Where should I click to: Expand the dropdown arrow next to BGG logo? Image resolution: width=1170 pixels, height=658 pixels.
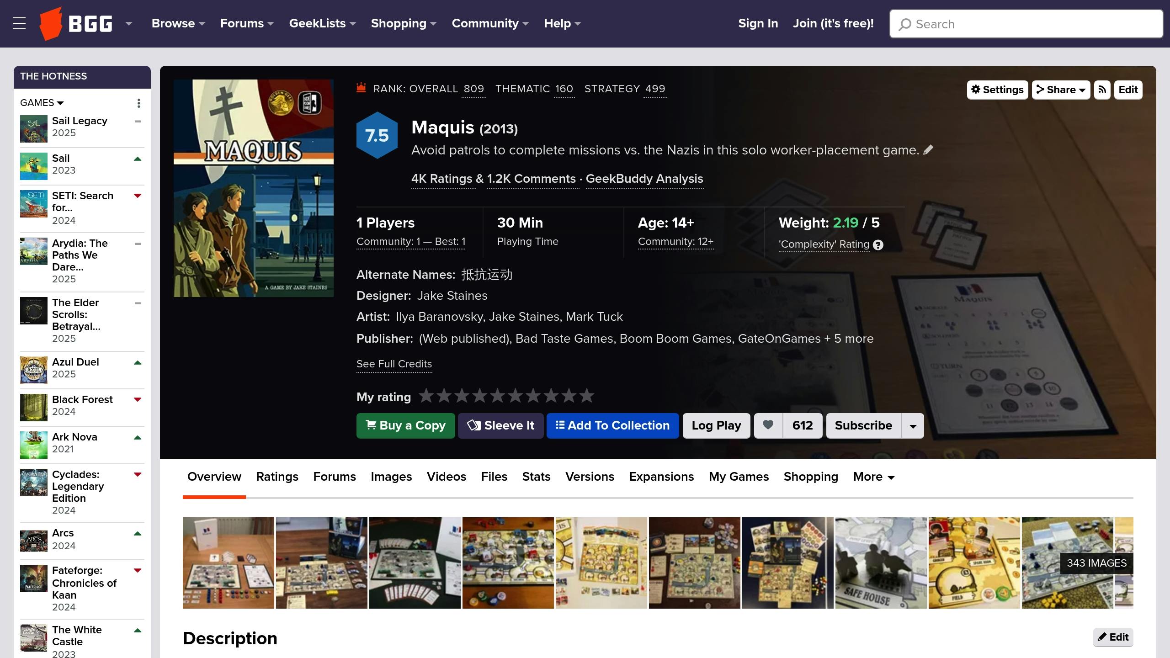[x=129, y=23]
